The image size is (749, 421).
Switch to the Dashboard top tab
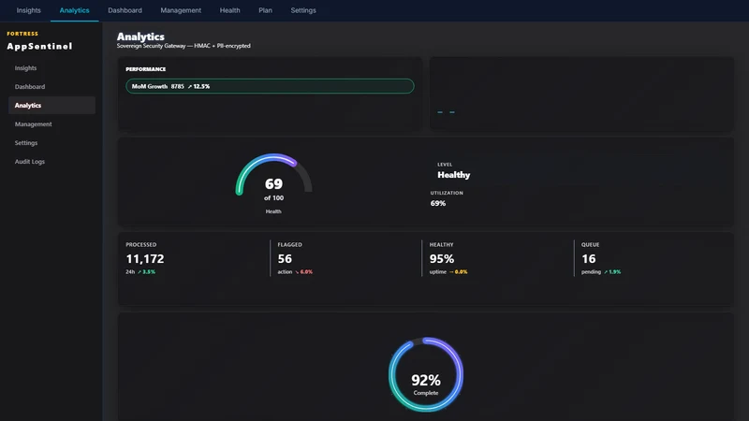coord(125,10)
